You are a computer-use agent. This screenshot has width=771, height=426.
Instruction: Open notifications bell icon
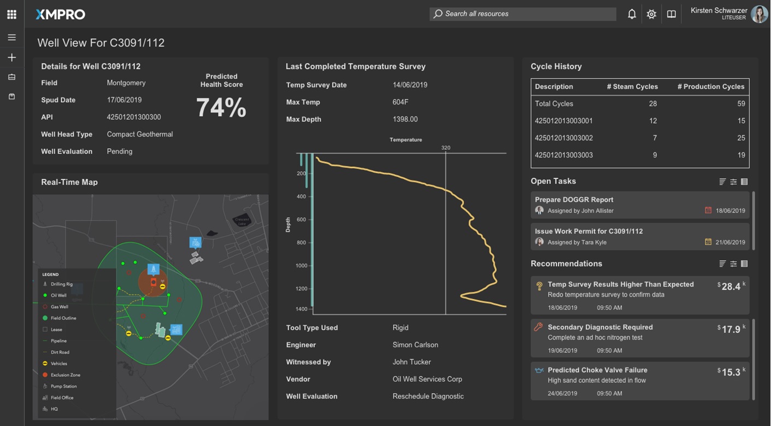coord(632,14)
